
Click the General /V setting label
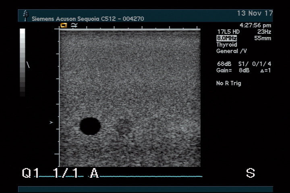[232, 51]
